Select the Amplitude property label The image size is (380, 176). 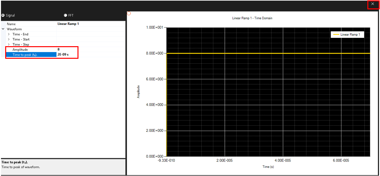coord(20,49)
